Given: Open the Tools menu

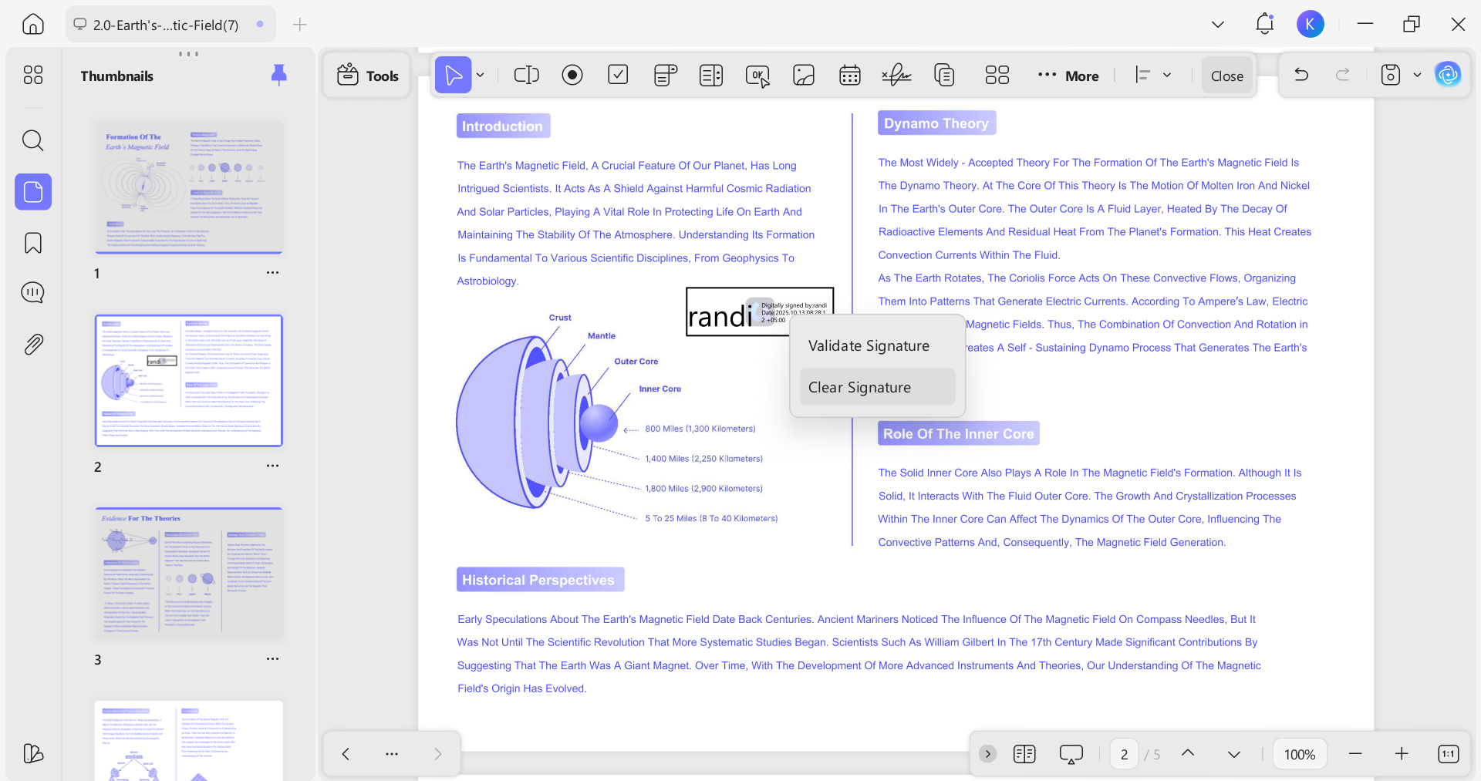Looking at the screenshot, I should click(368, 76).
